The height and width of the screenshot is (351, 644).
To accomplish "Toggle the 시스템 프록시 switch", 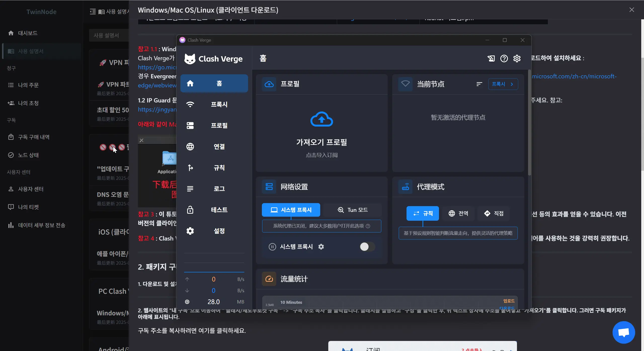I will [367, 247].
